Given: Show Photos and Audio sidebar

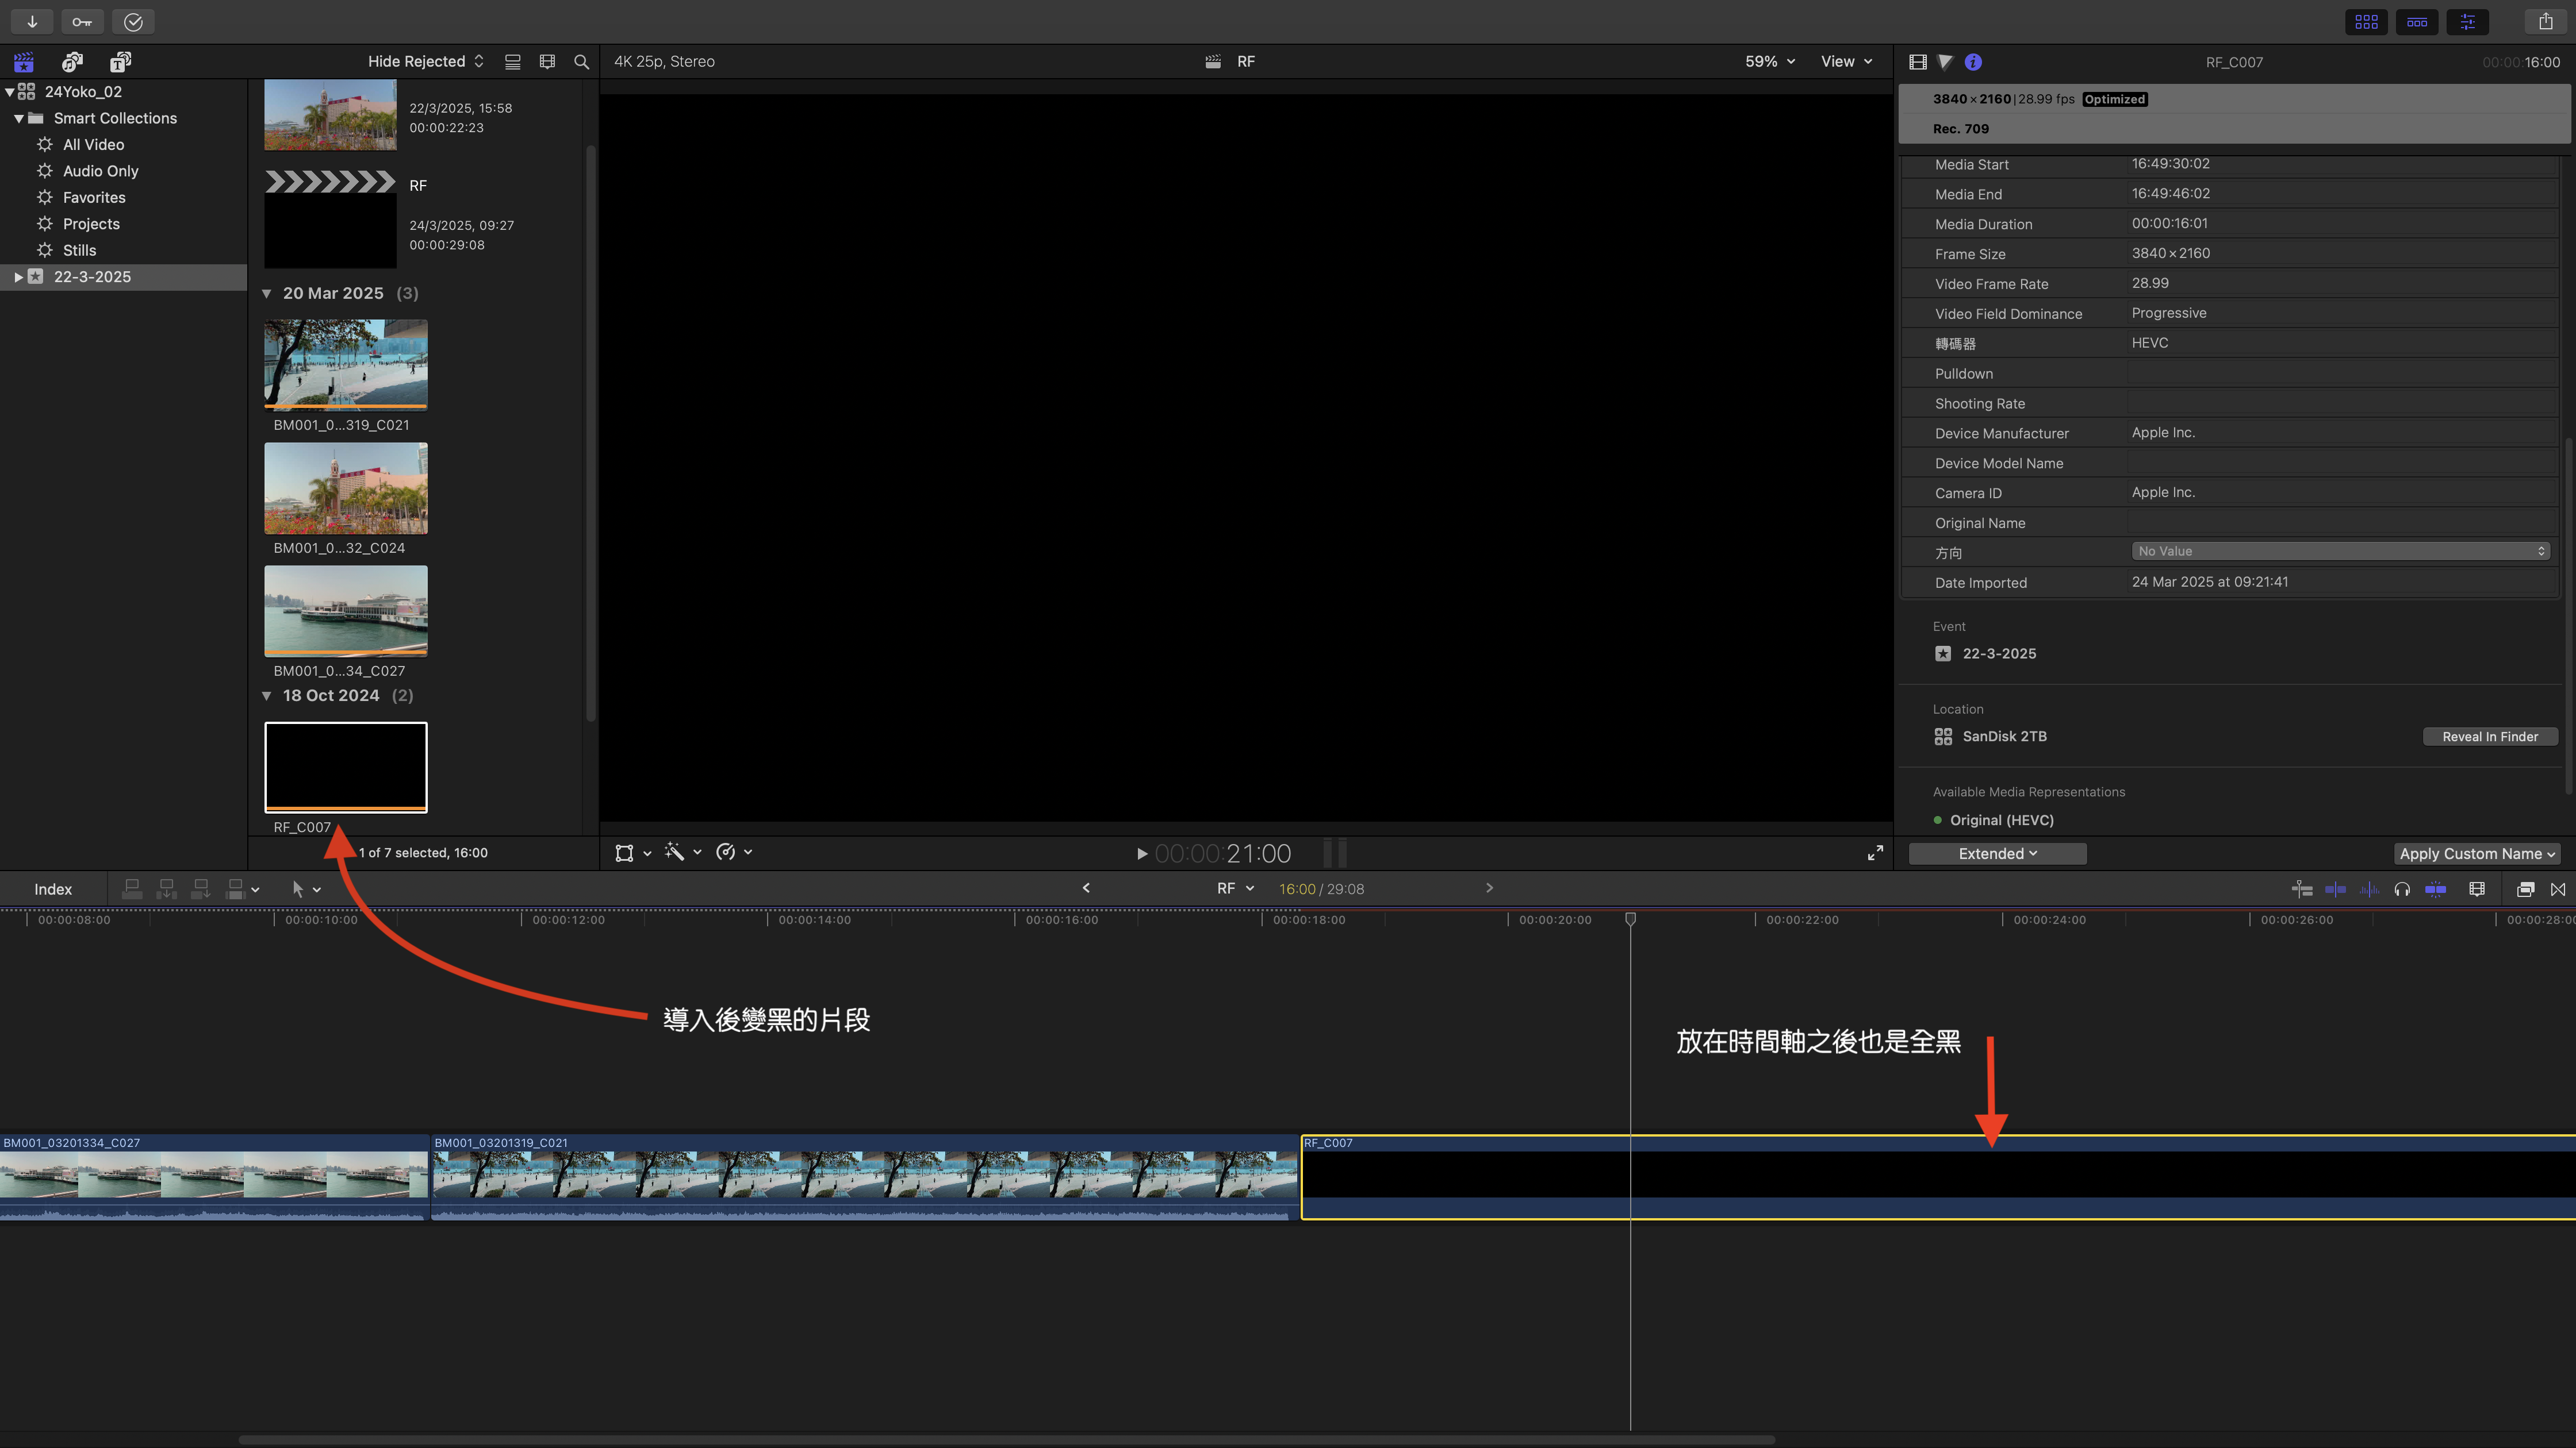Looking at the screenshot, I should pyautogui.click(x=72, y=62).
